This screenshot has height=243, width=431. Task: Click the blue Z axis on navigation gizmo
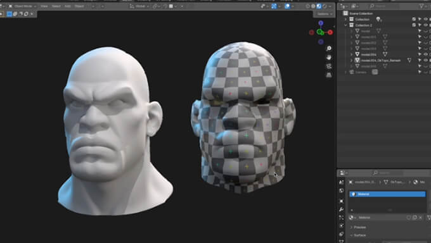tap(321, 23)
